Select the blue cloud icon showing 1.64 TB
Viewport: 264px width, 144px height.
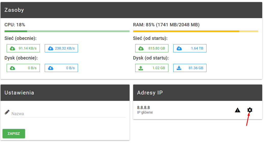coord(179,48)
